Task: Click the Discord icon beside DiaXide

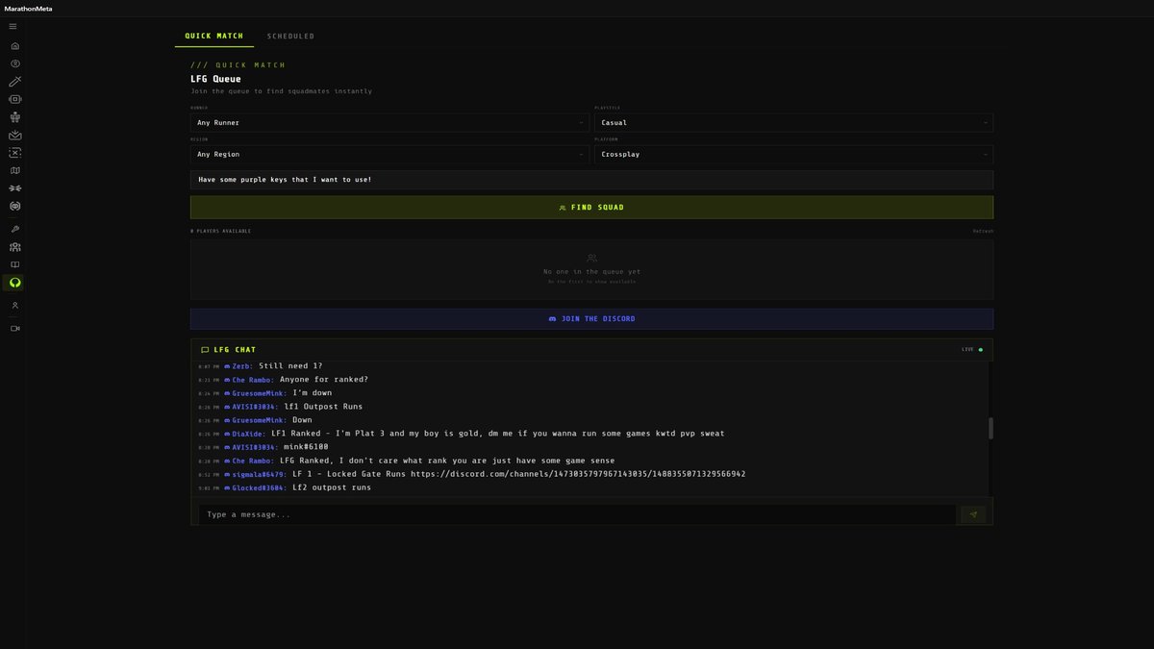Action: click(227, 434)
